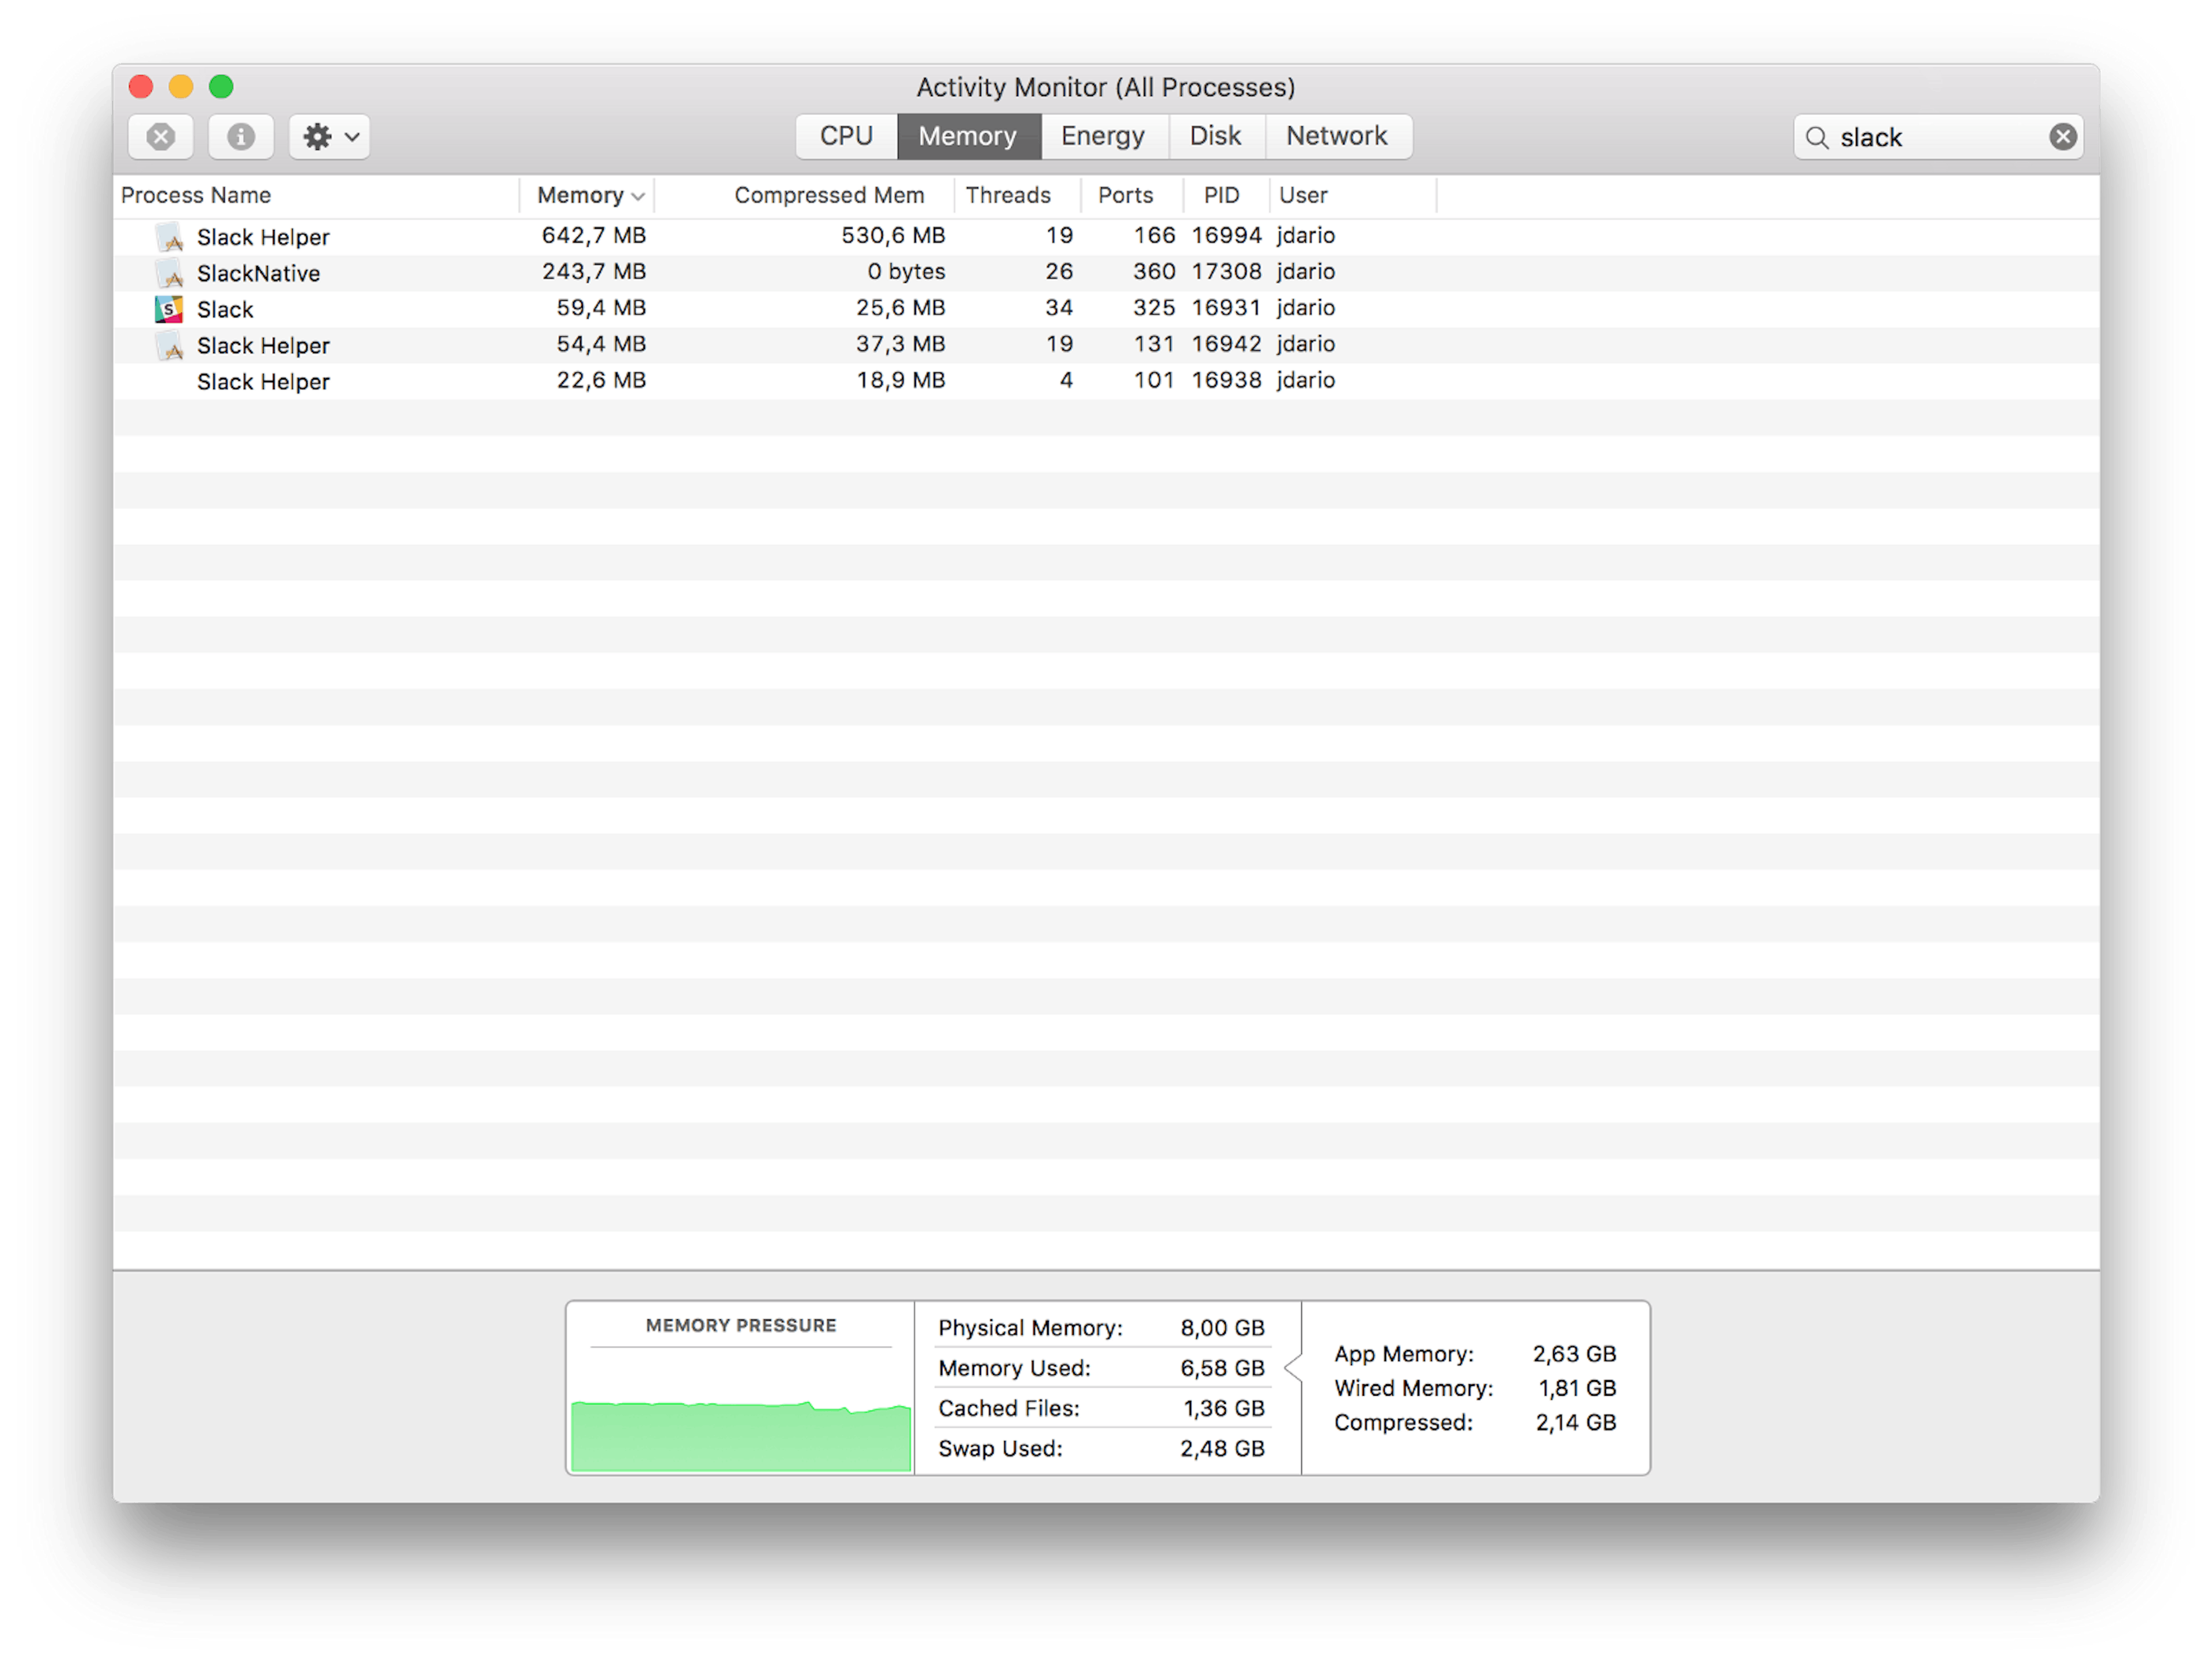Click the SlackNative process icon
The width and height of the screenshot is (2212, 1663).
[x=169, y=273]
